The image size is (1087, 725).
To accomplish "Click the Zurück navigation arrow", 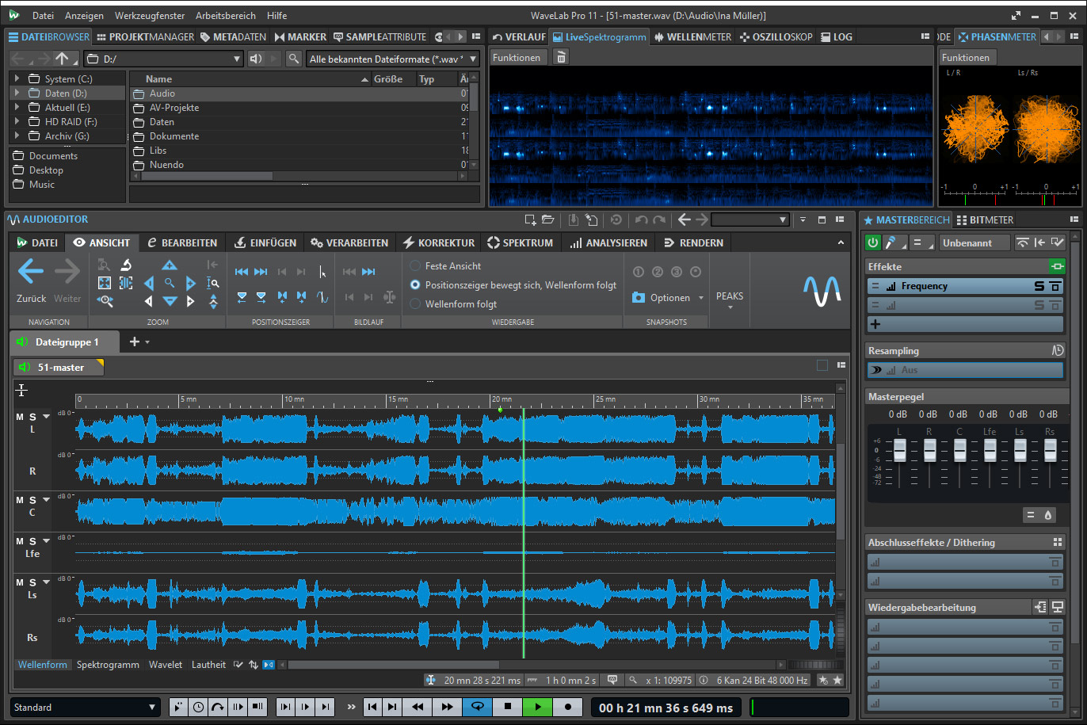I will [x=31, y=272].
